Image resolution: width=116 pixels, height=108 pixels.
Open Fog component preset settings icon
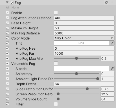pos(106,3)
